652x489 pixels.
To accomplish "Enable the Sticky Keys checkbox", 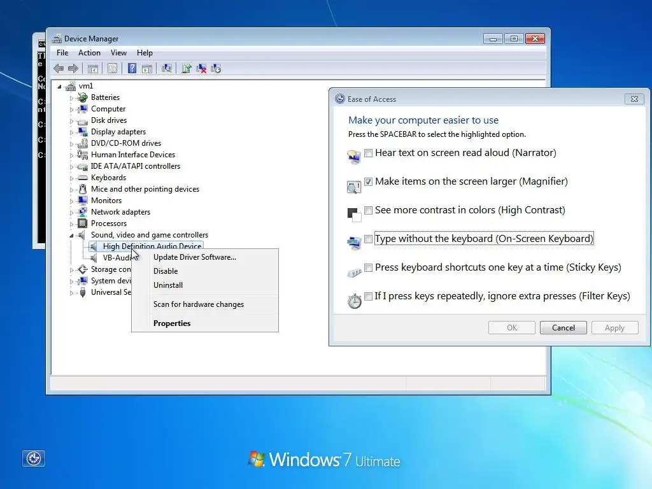I will click(x=369, y=268).
